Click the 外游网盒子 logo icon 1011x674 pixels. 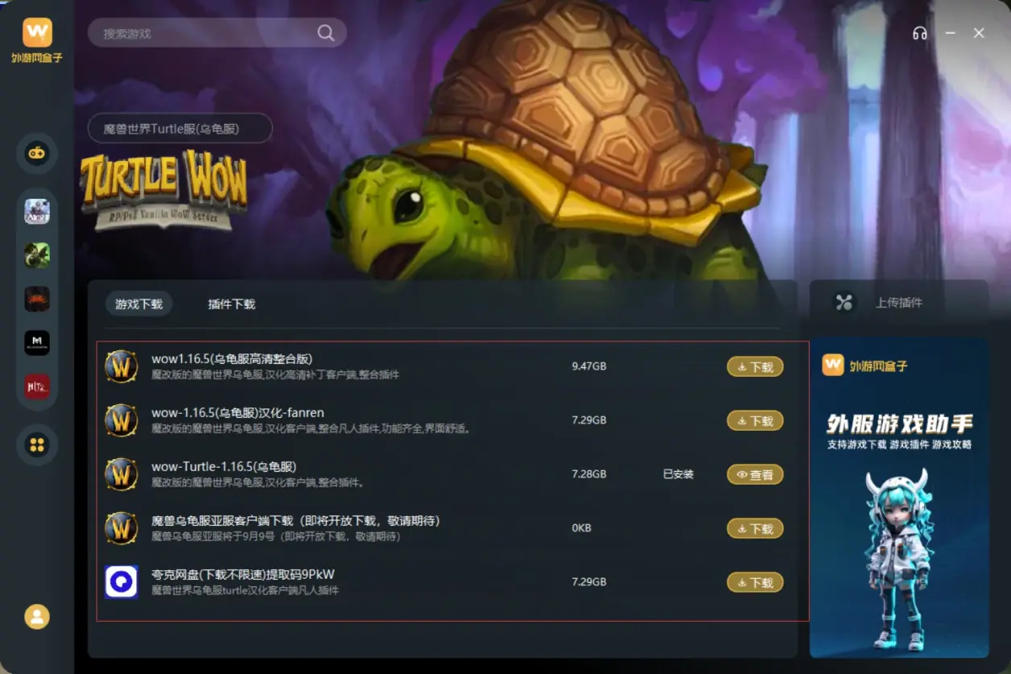tap(37, 33)
